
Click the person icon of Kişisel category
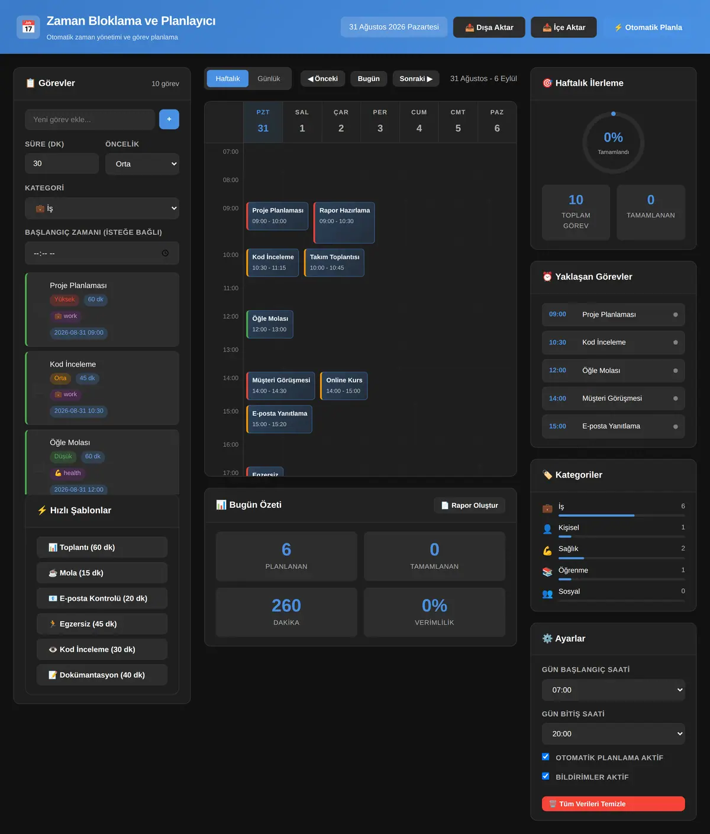coord(547,529)
